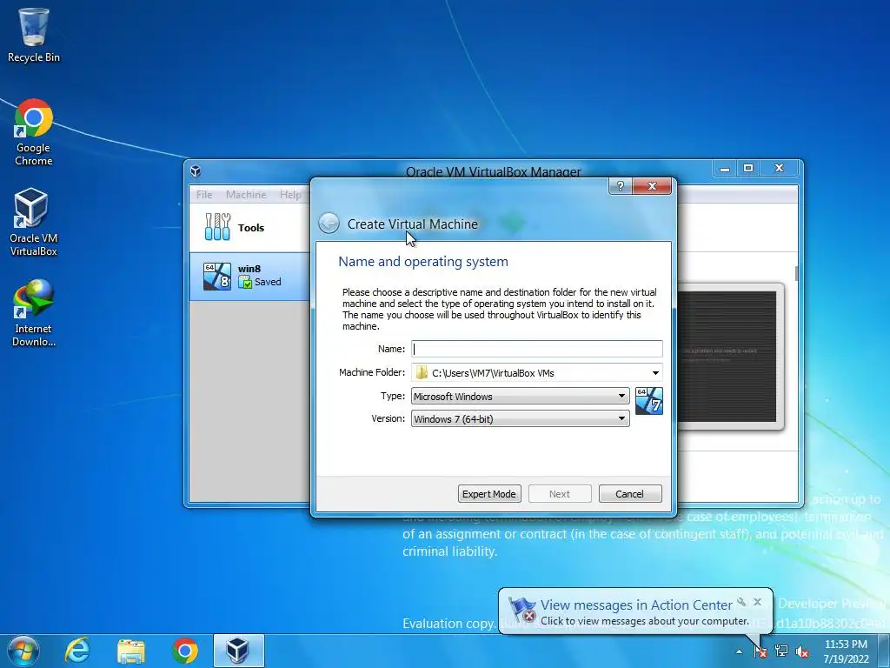Screen dimensions: 890x668
Task: Cancel the Create Virtual Machine wizard
Action: pos(630,494)
